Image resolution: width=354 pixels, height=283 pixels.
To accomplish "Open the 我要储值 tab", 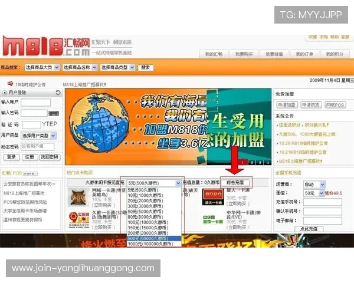I will (x=274, y=54).
